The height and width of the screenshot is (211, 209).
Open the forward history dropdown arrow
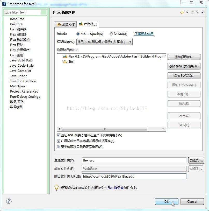197,12
